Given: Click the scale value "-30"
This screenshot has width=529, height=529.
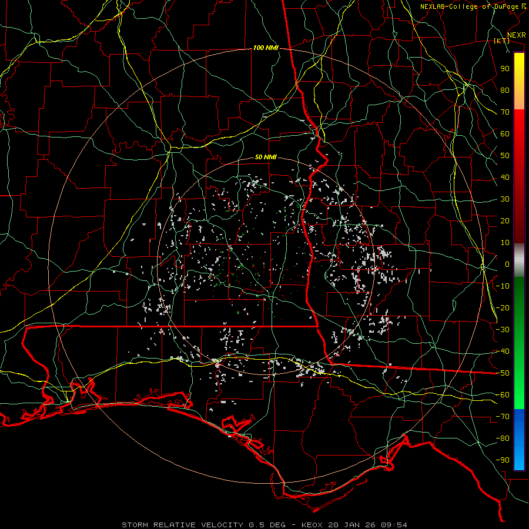Looking at the screenshot, I should click(x=503, y=330).
